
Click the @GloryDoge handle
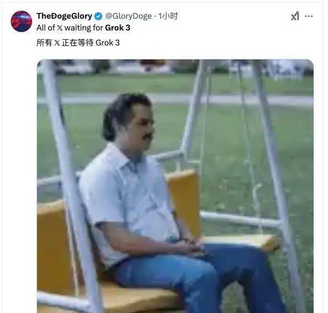[129, 16]
